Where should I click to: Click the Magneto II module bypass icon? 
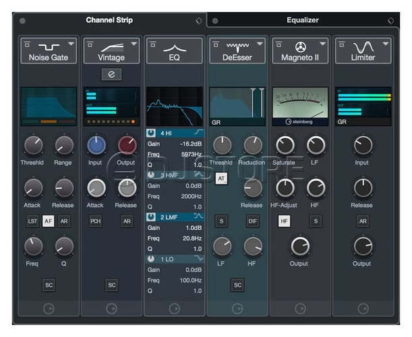278,44
